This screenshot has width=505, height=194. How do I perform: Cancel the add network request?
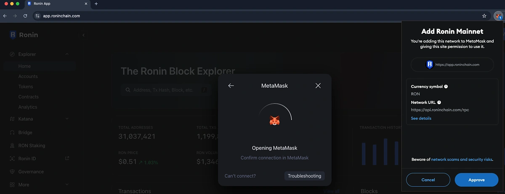[x=428, y=180]
